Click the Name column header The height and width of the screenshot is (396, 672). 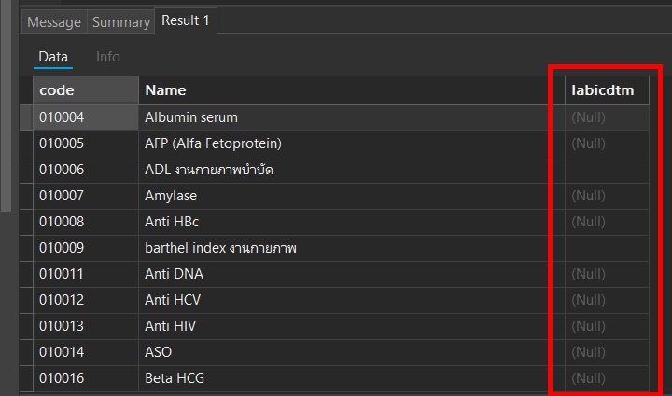click(x=352, y=90)
